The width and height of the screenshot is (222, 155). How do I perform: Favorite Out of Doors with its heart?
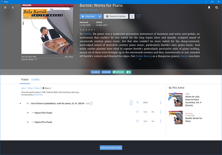(137, 102)
